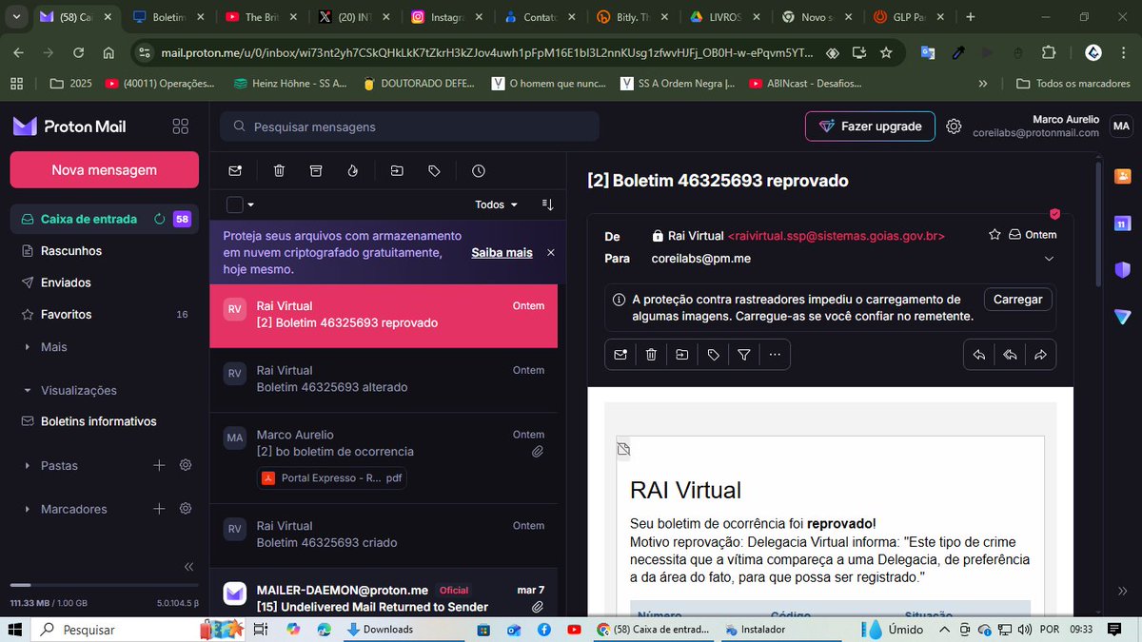Collapse the left sidebar with double chevron
Viewport: 1142px width, 642px height.
pos(188,566)
